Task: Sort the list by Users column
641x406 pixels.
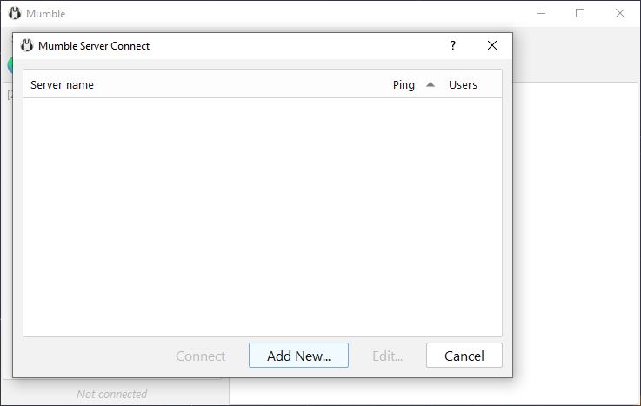Action: pyautogui.click(x=463, y=84)
